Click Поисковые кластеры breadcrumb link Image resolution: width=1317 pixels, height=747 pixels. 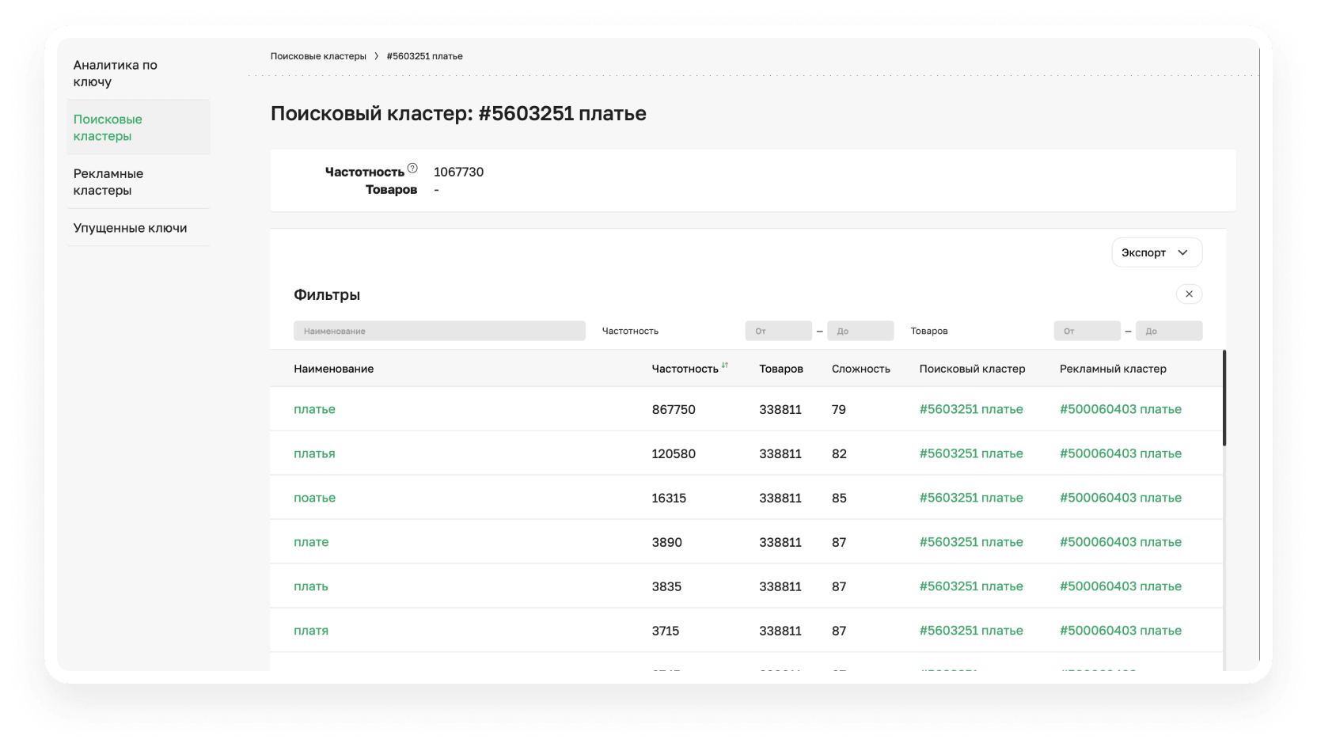318,56
